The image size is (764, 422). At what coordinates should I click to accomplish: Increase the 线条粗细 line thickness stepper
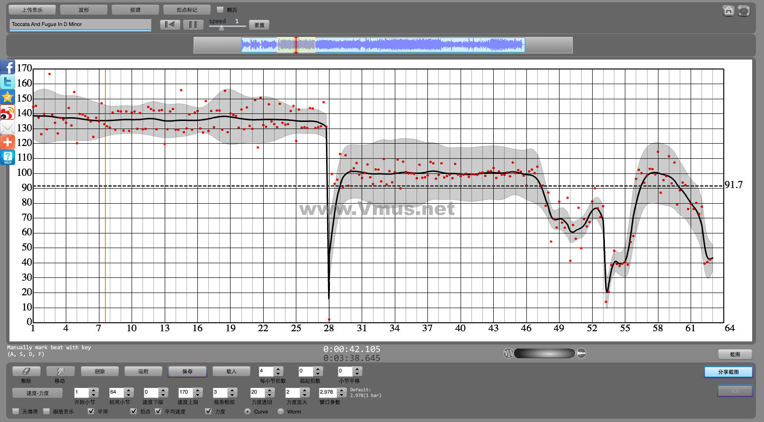click(232, 390)
